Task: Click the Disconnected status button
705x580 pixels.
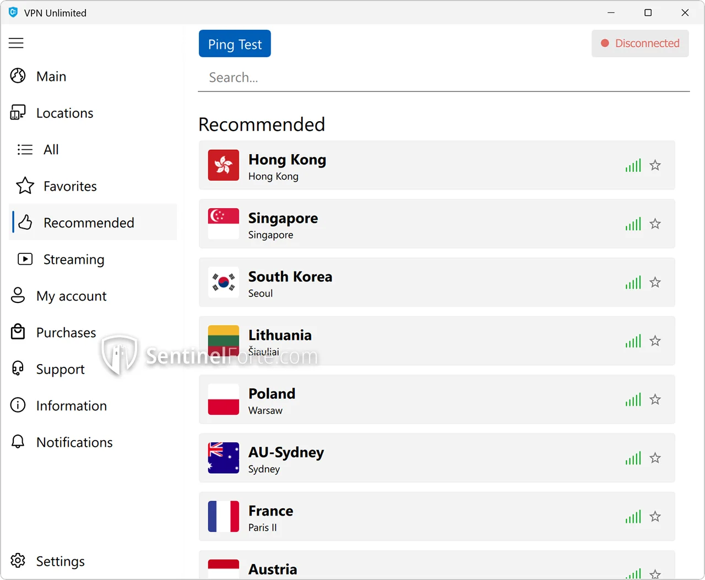Action: point(640,44)
